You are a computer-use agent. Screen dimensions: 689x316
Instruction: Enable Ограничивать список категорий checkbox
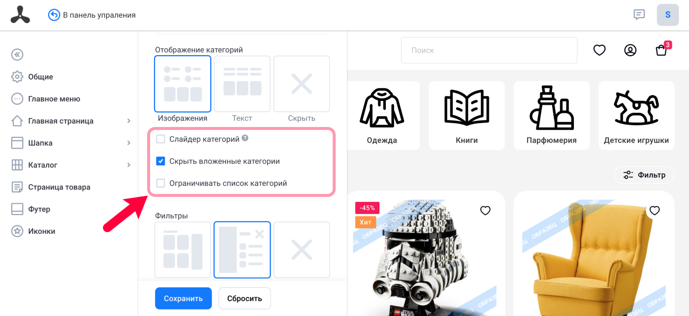(x=160, y=183)
